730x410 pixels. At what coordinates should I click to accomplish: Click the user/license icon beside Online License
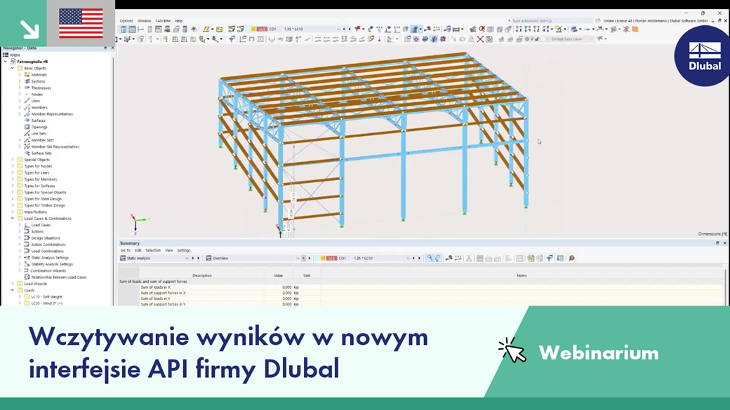[597, 20]
